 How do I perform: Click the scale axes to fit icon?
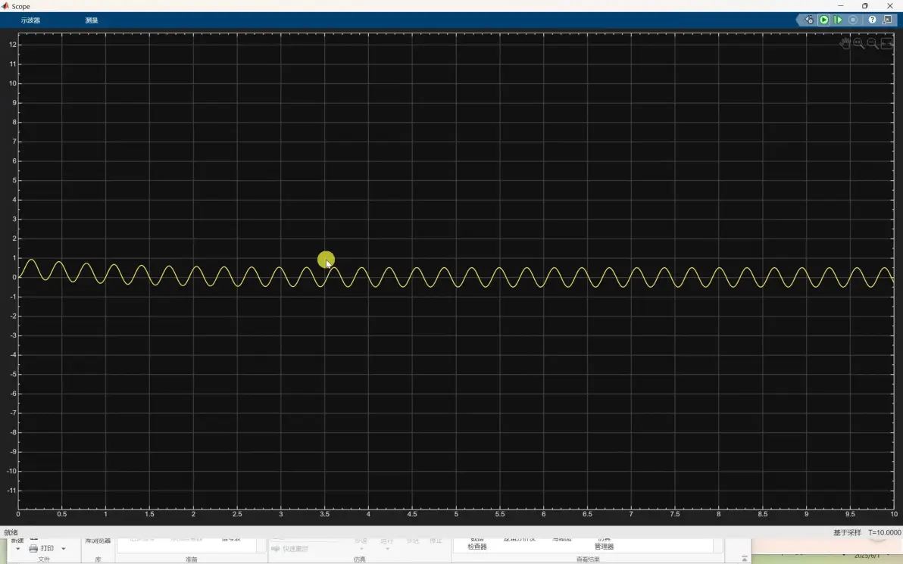(x=887, y=44)
